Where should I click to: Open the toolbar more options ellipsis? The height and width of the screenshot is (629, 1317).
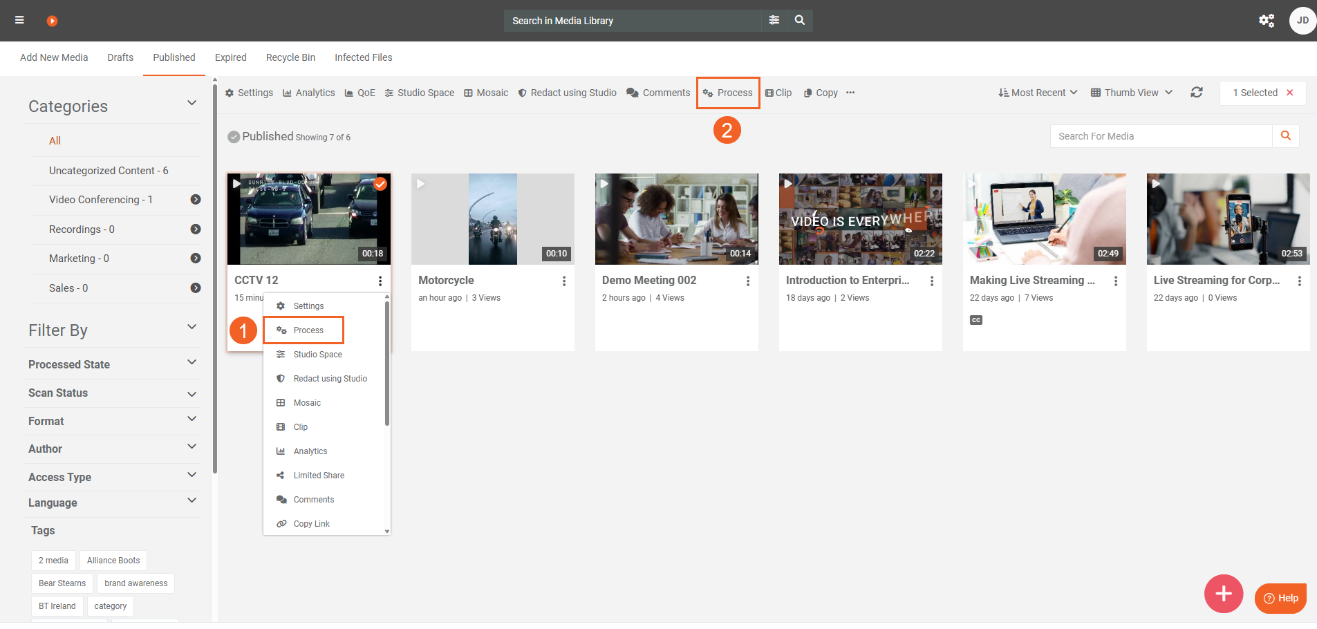pyautogui.click(x=850, y=93)
